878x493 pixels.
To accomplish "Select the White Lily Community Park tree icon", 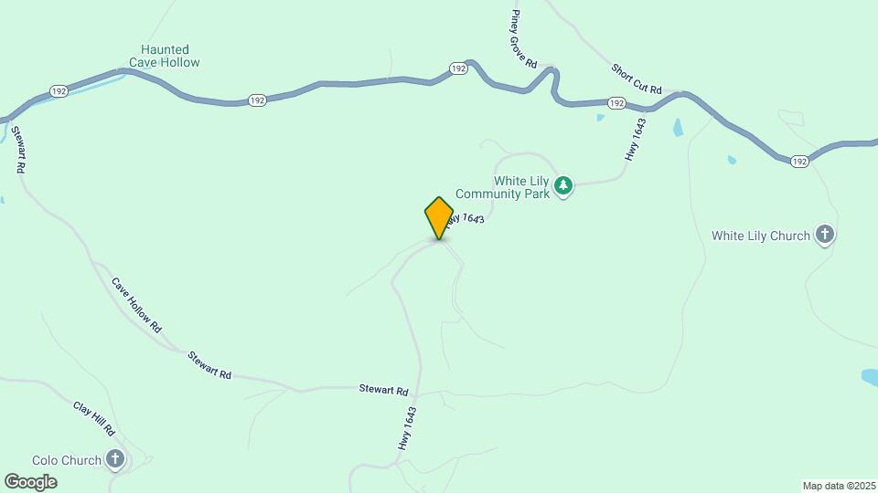I will [563, 186].
